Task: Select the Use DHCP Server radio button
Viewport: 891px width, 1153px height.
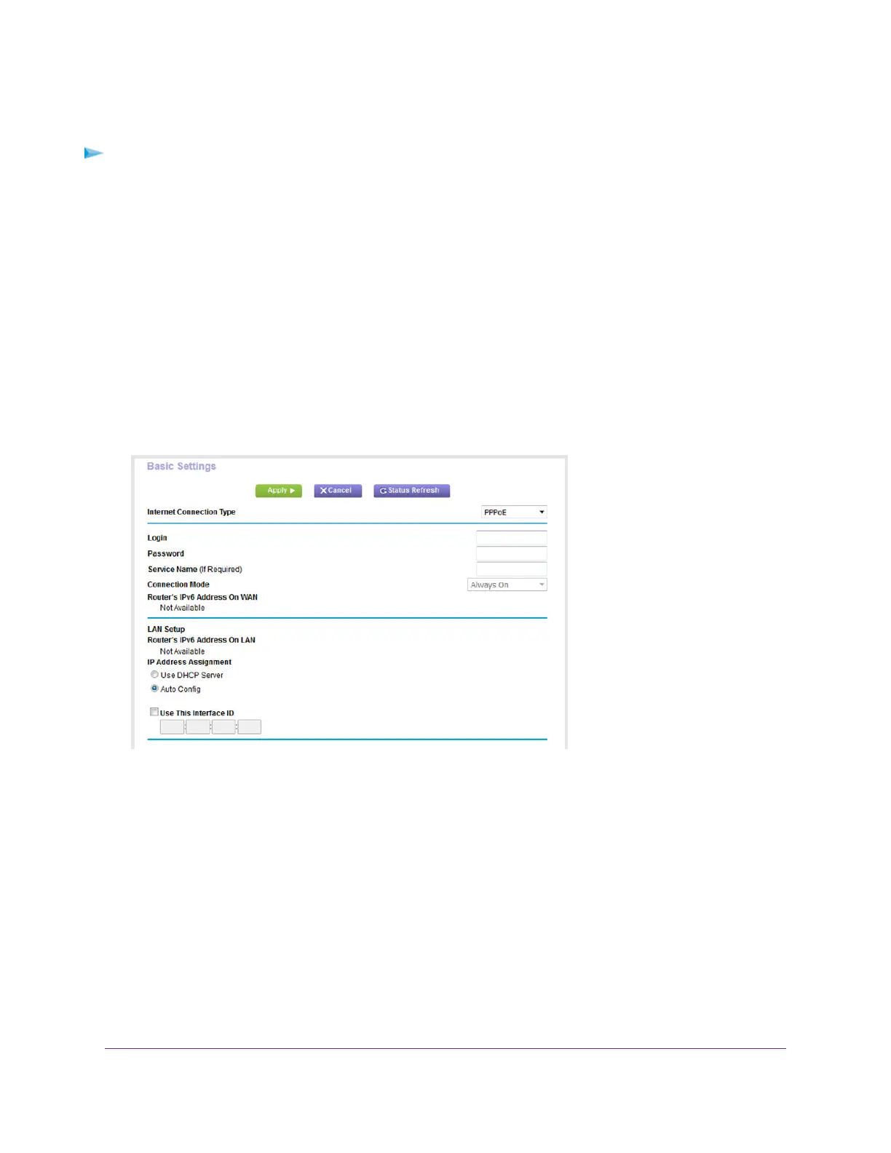Action: tap(154, 675)
